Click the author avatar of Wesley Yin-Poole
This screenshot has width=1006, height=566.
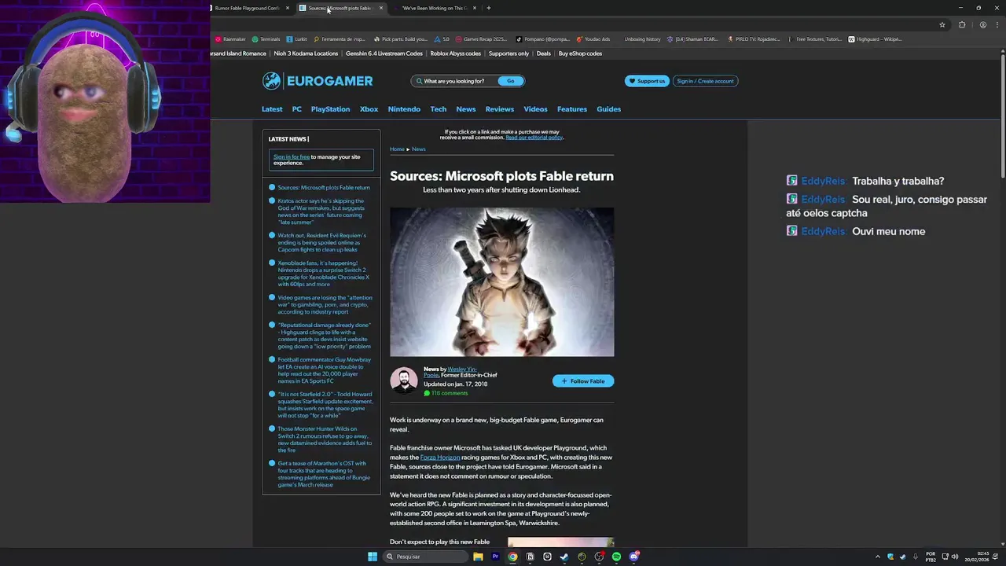click(404, 380)
